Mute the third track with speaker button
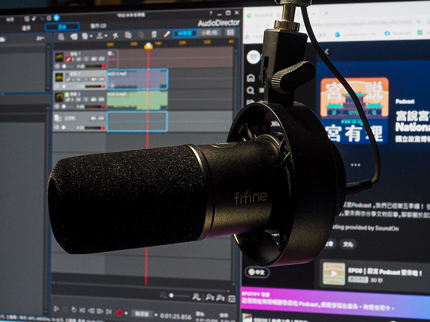The image size is (430, 322). (x=94, y=100)
